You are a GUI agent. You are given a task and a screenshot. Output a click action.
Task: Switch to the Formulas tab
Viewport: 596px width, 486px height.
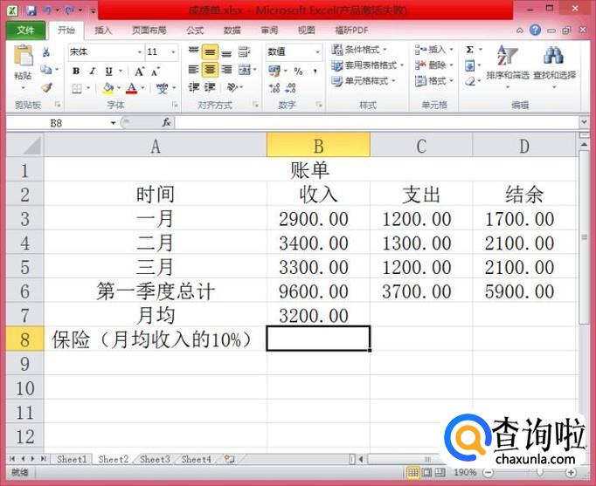click(195, 31)
